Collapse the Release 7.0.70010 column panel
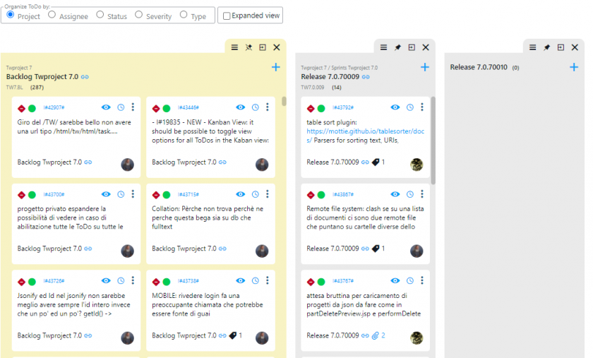Viewport: 593px width, 358px height. coord(561,47)
